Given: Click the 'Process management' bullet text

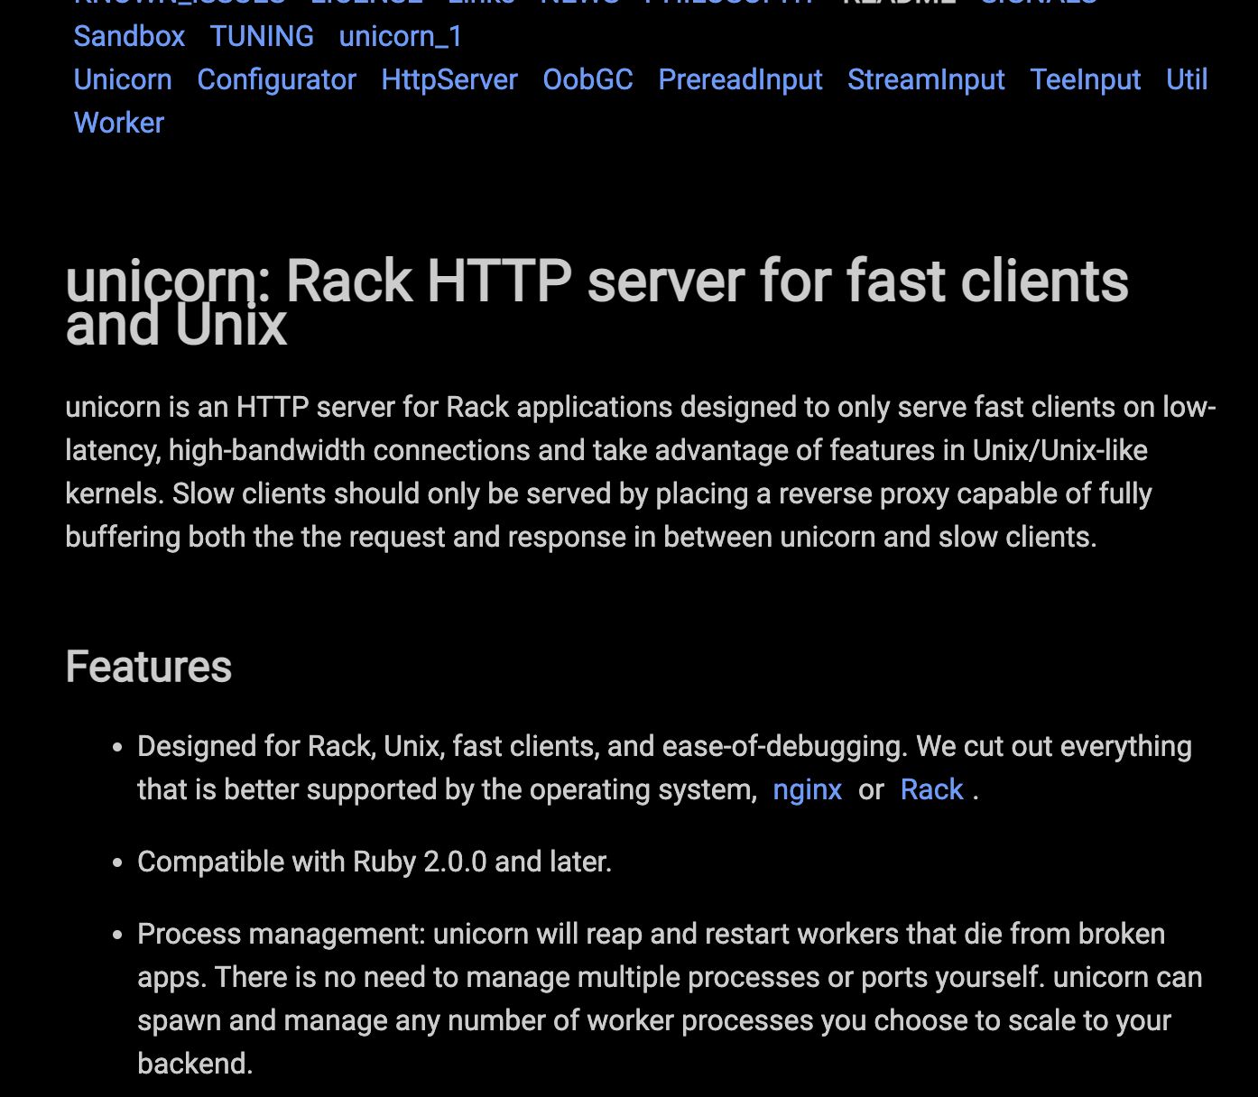Looking at the screenshot, I should tap(670, 999).
